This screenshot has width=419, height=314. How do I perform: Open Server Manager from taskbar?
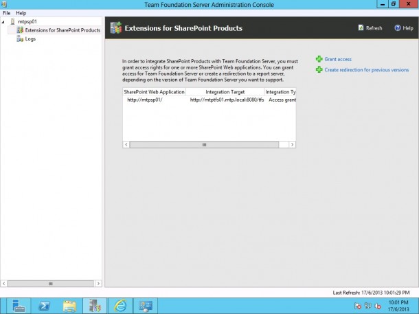(x=19, y=306)
